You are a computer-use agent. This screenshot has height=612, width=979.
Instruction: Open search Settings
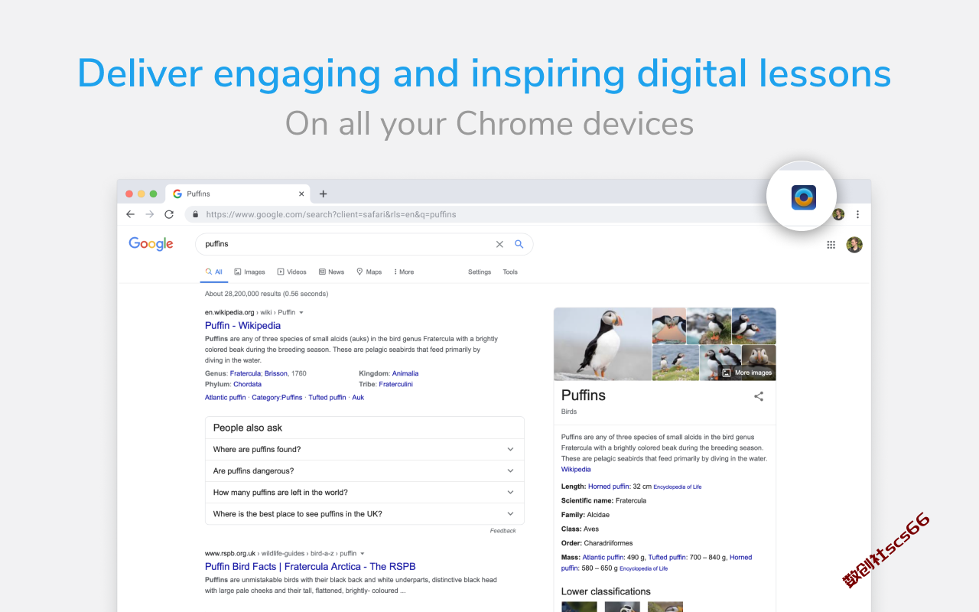(x=480, y=272)
